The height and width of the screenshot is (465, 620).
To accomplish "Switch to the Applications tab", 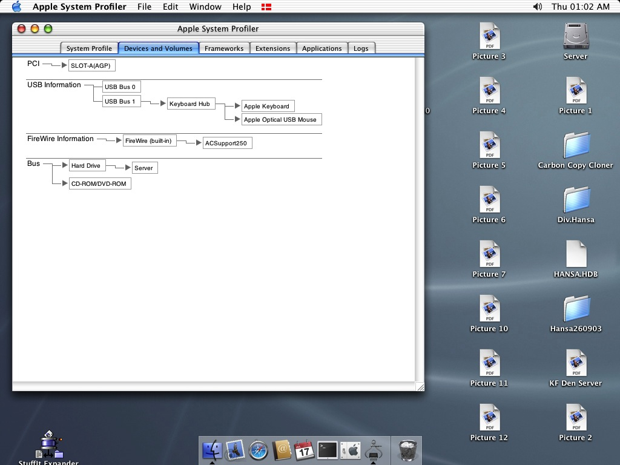I will click(x=322, y=48).
